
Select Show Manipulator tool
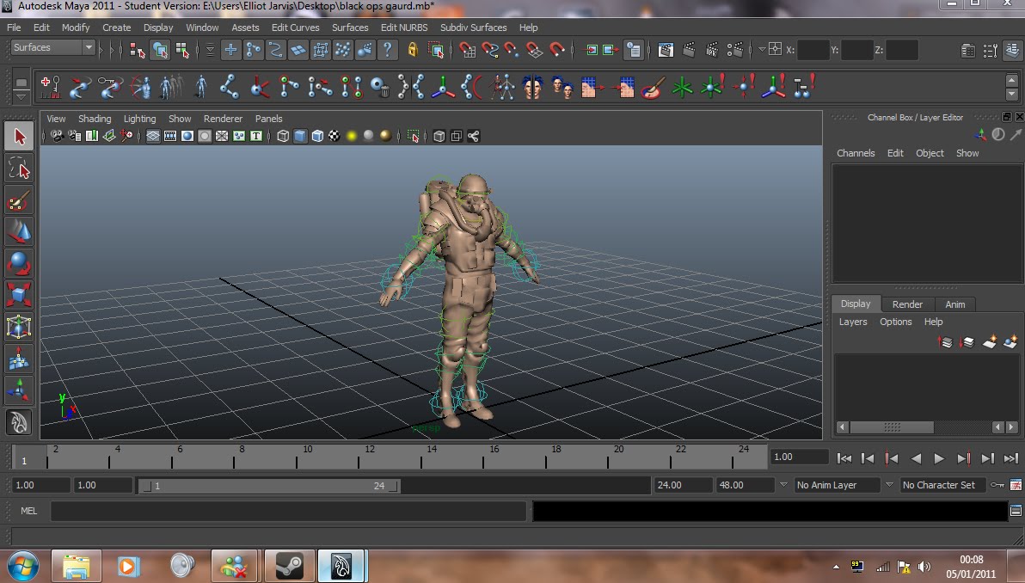click(x=19, y=390)
